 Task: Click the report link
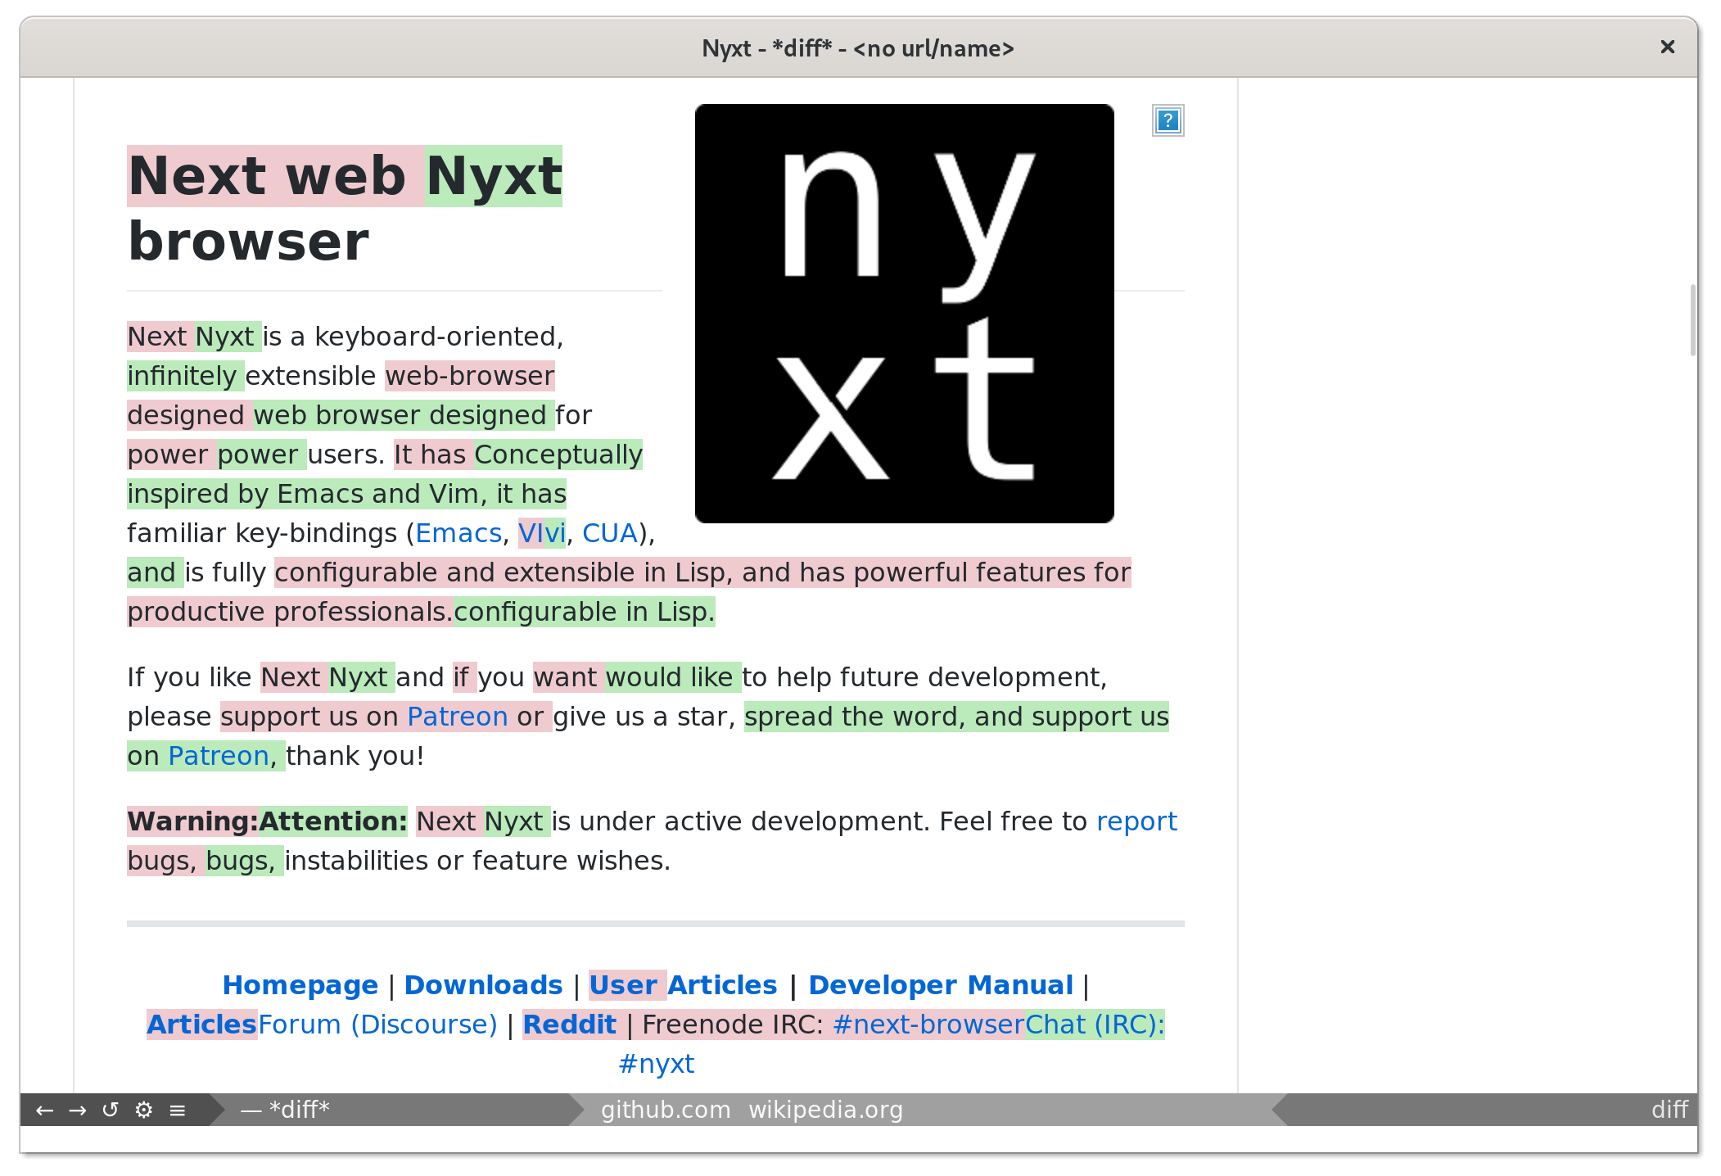1136,821
